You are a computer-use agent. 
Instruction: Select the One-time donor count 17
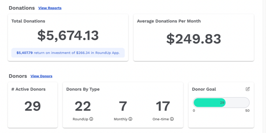163,106
